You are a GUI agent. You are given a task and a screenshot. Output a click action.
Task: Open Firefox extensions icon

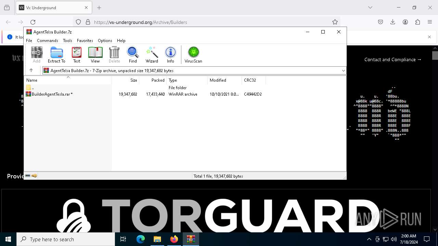click(x=417, y=22)
